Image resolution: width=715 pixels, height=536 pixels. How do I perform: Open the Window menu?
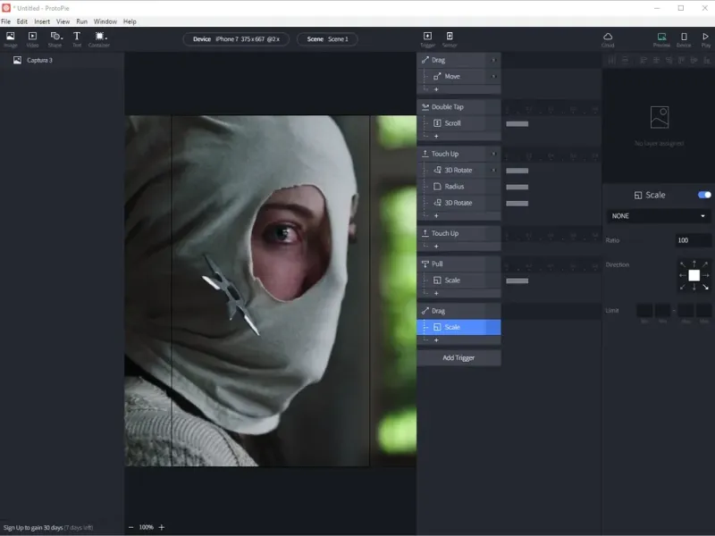[105, 21]
